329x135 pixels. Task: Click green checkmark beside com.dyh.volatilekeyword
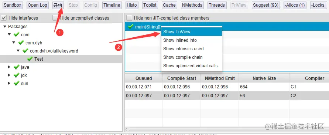click(25, 50)
